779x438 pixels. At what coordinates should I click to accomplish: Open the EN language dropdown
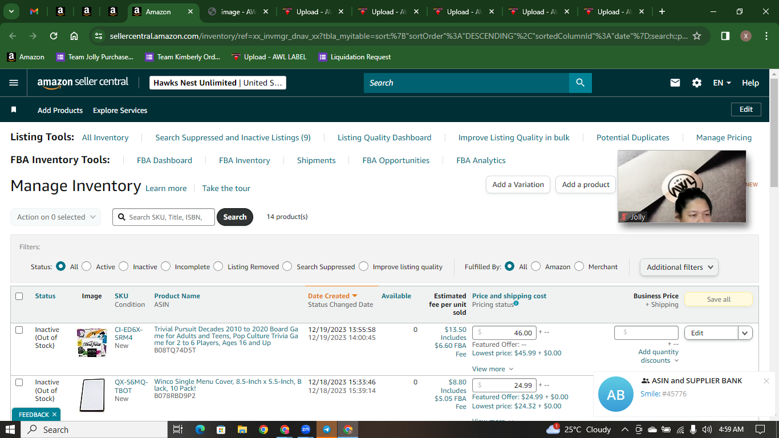(x=722, y=83)
